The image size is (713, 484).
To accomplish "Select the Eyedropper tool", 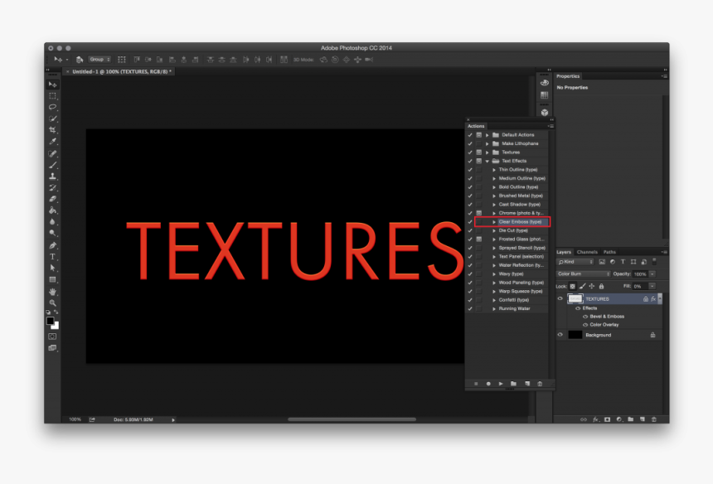I will [53, 142].
